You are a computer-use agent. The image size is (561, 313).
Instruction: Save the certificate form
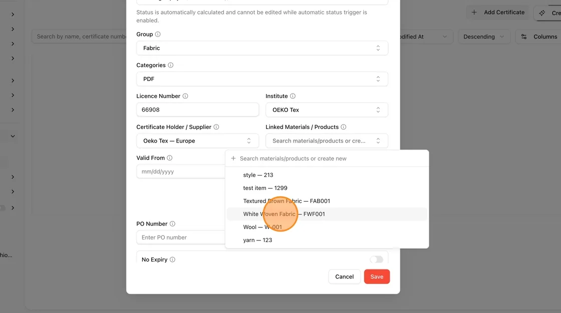[x=377, y=276]
